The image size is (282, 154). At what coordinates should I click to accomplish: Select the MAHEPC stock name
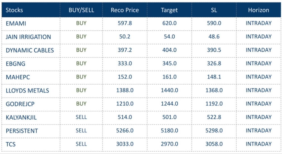tap(17, 77)
